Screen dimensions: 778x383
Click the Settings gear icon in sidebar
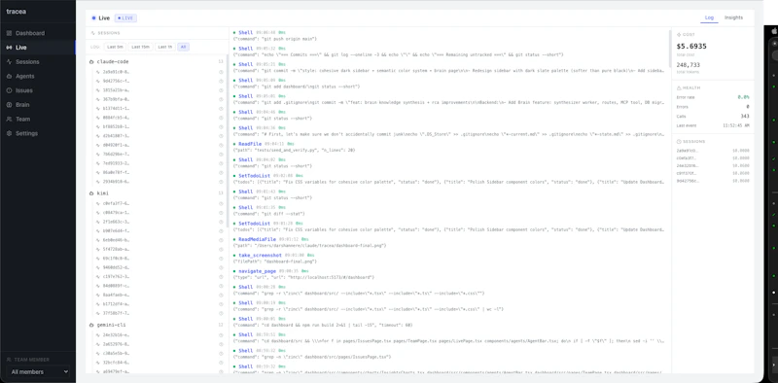point(9,133)
